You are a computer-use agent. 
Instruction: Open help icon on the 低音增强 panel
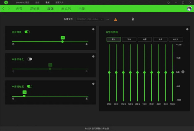pos(93,30)
